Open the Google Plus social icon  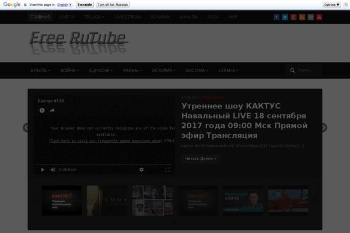point(293,17)
